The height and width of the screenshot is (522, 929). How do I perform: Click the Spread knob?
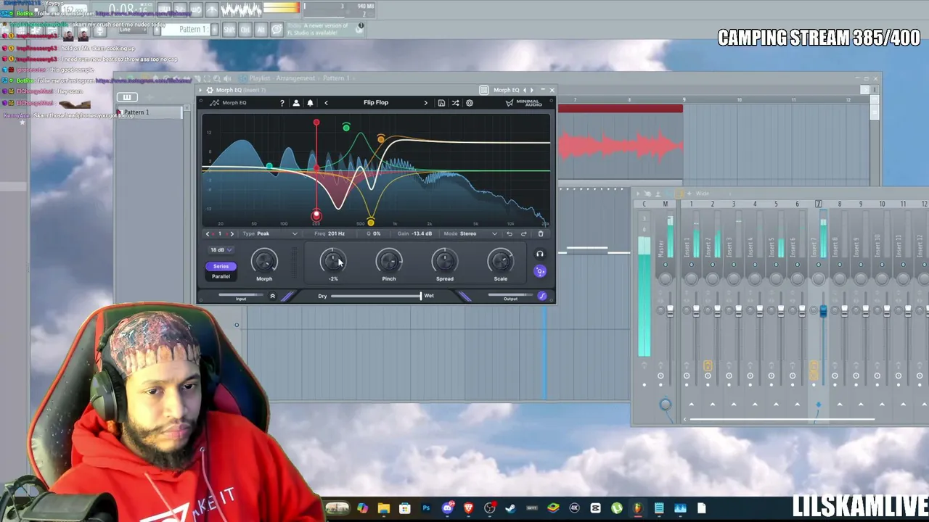pyautogui.click(x=445, y=261)
